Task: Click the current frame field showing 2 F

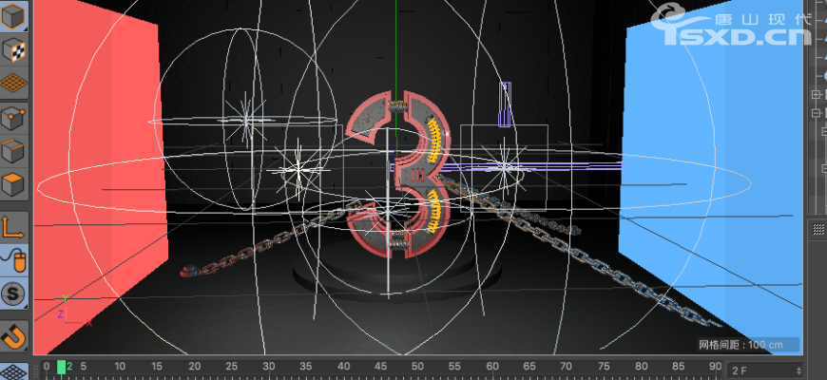Action: click(x=759, y=369)
